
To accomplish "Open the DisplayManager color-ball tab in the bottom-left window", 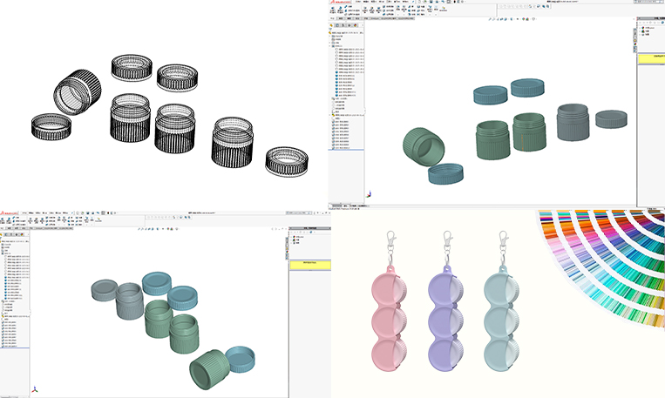I will (22, 235).
